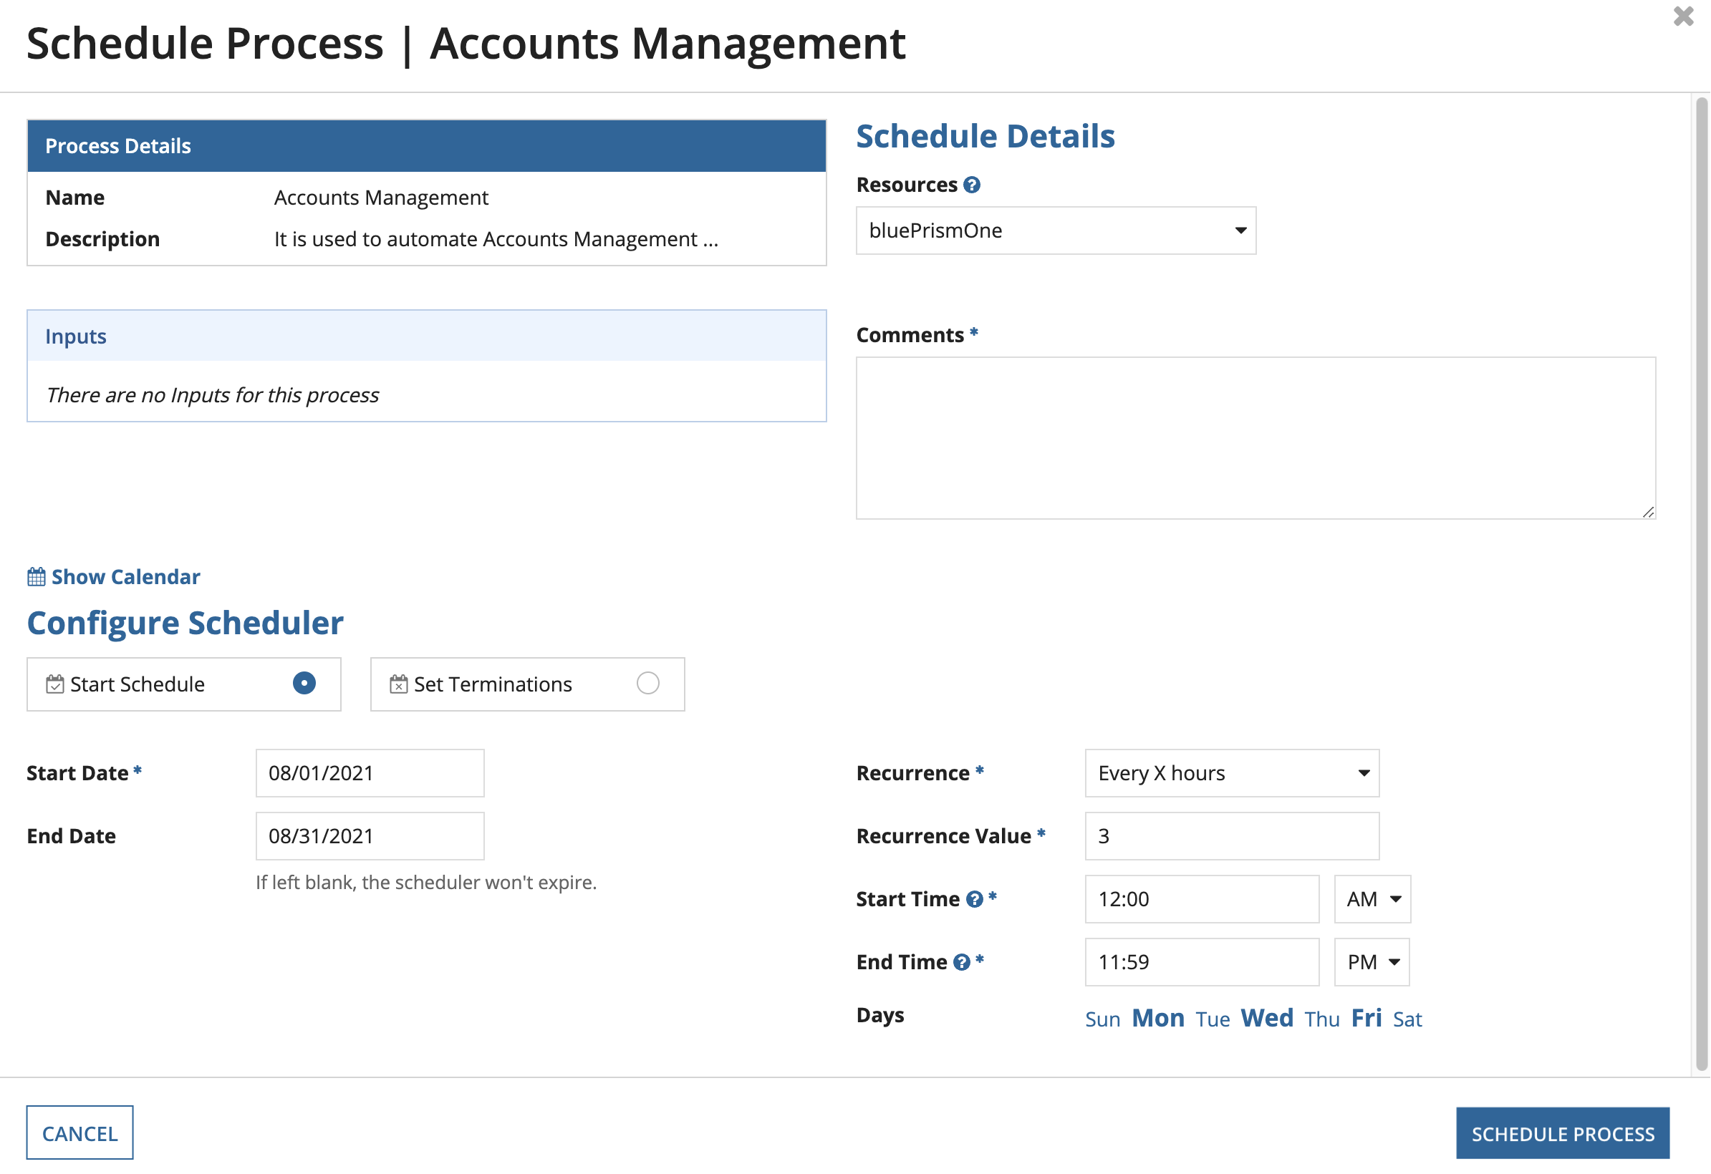This screenshot has height=1174, width=1711.
Task: Select the Start Schedule radio button
Action: tap(303, 682)
